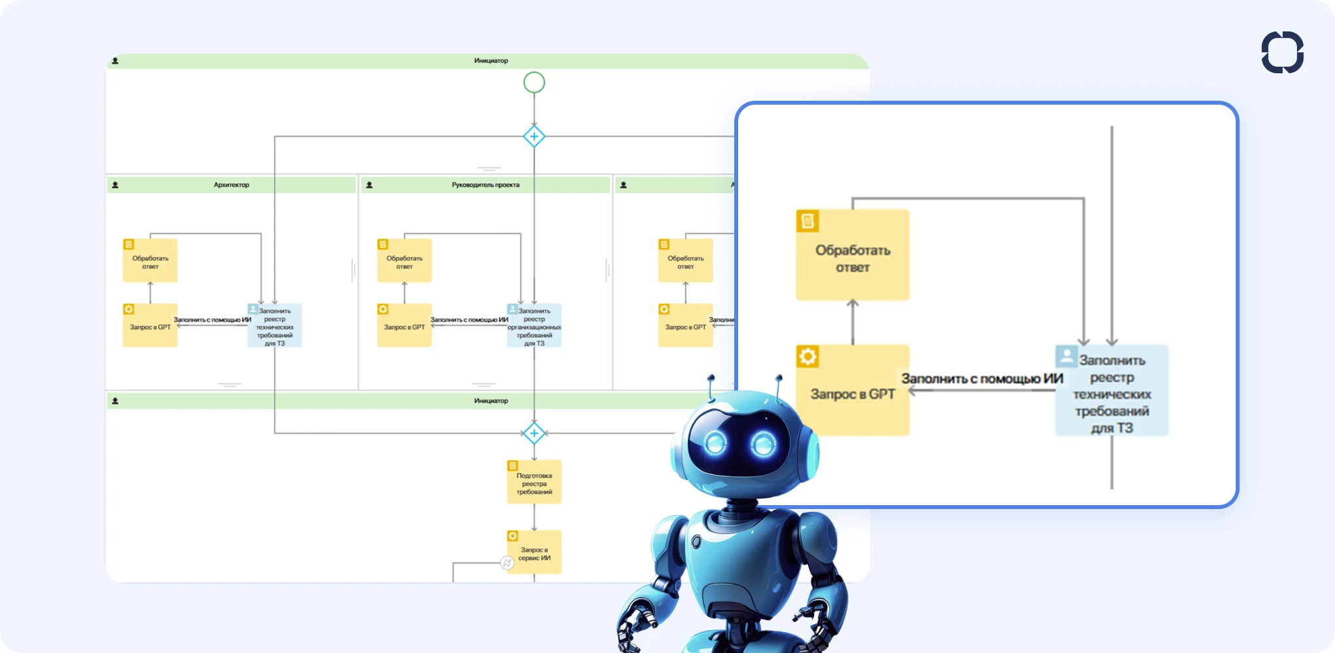Image resolution: width=1335 pixels, height=653 pixels.
Task: Select the green start event circle
Action: 534,82
